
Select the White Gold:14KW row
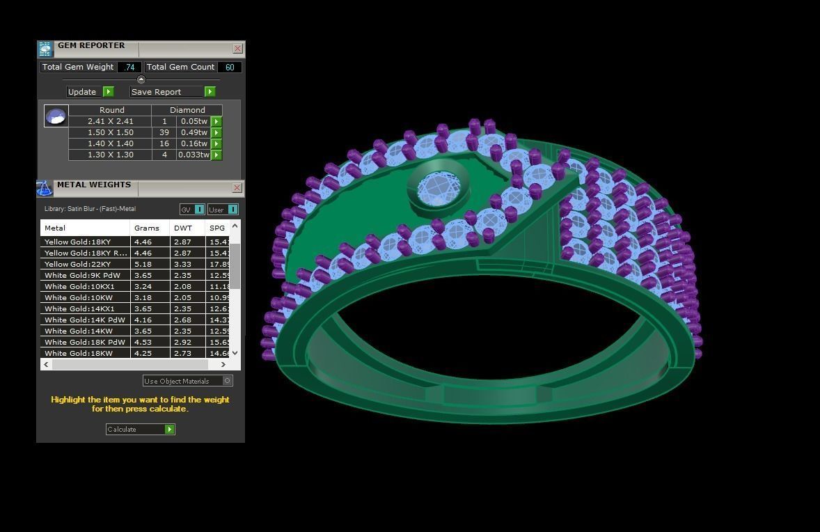135,331
